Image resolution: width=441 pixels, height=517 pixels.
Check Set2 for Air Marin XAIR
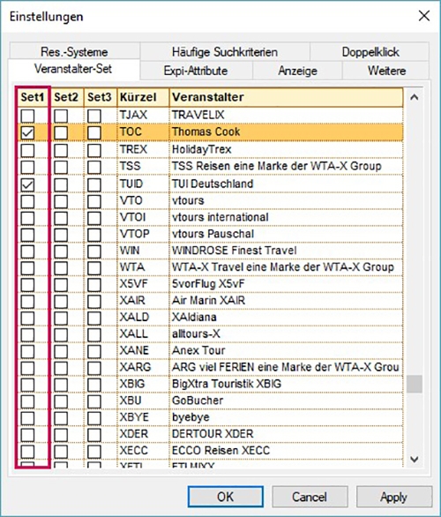61,301
